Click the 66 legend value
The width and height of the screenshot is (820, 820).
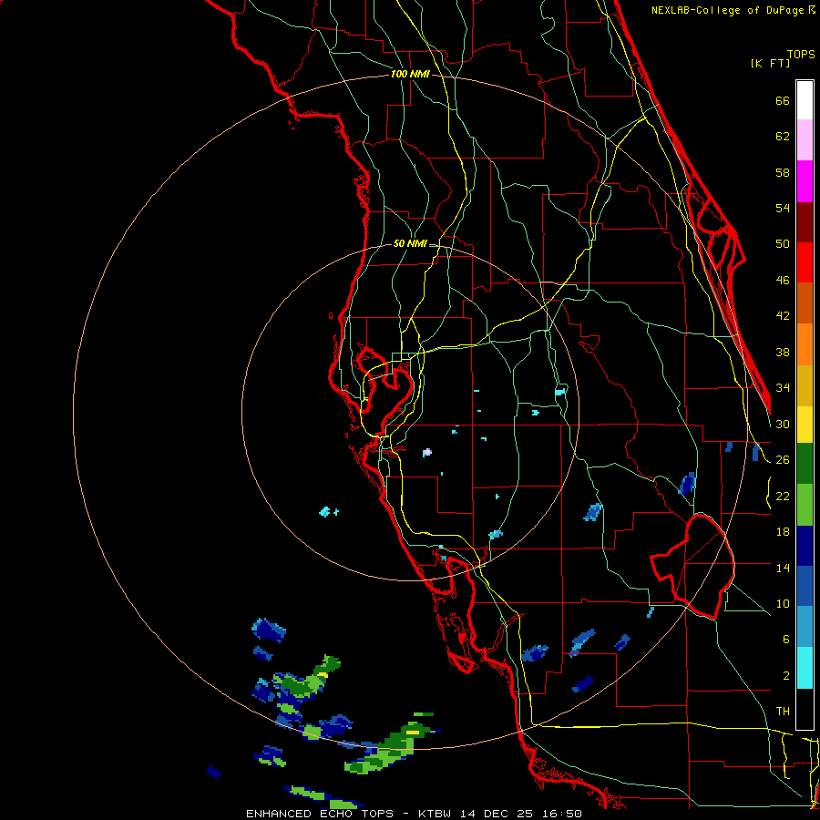pyautogui.click(x=783, y=100)
